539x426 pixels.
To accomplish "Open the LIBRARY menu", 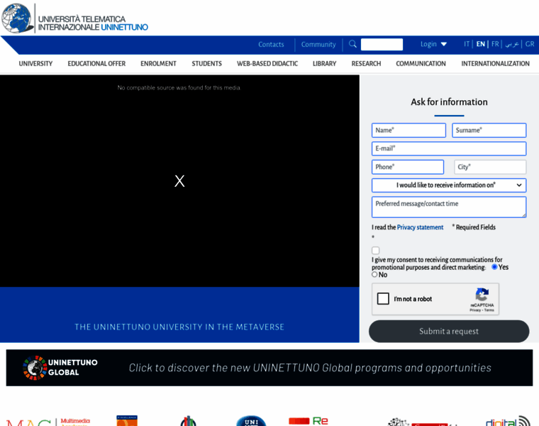I will tap(325, 64).
